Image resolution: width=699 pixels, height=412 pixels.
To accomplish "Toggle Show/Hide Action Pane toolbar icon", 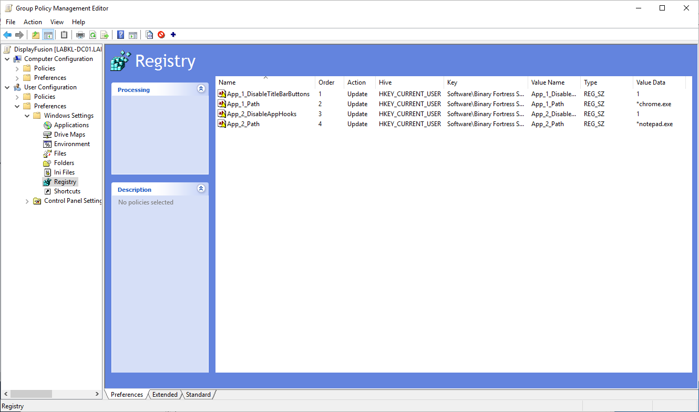I will [133, 35].
